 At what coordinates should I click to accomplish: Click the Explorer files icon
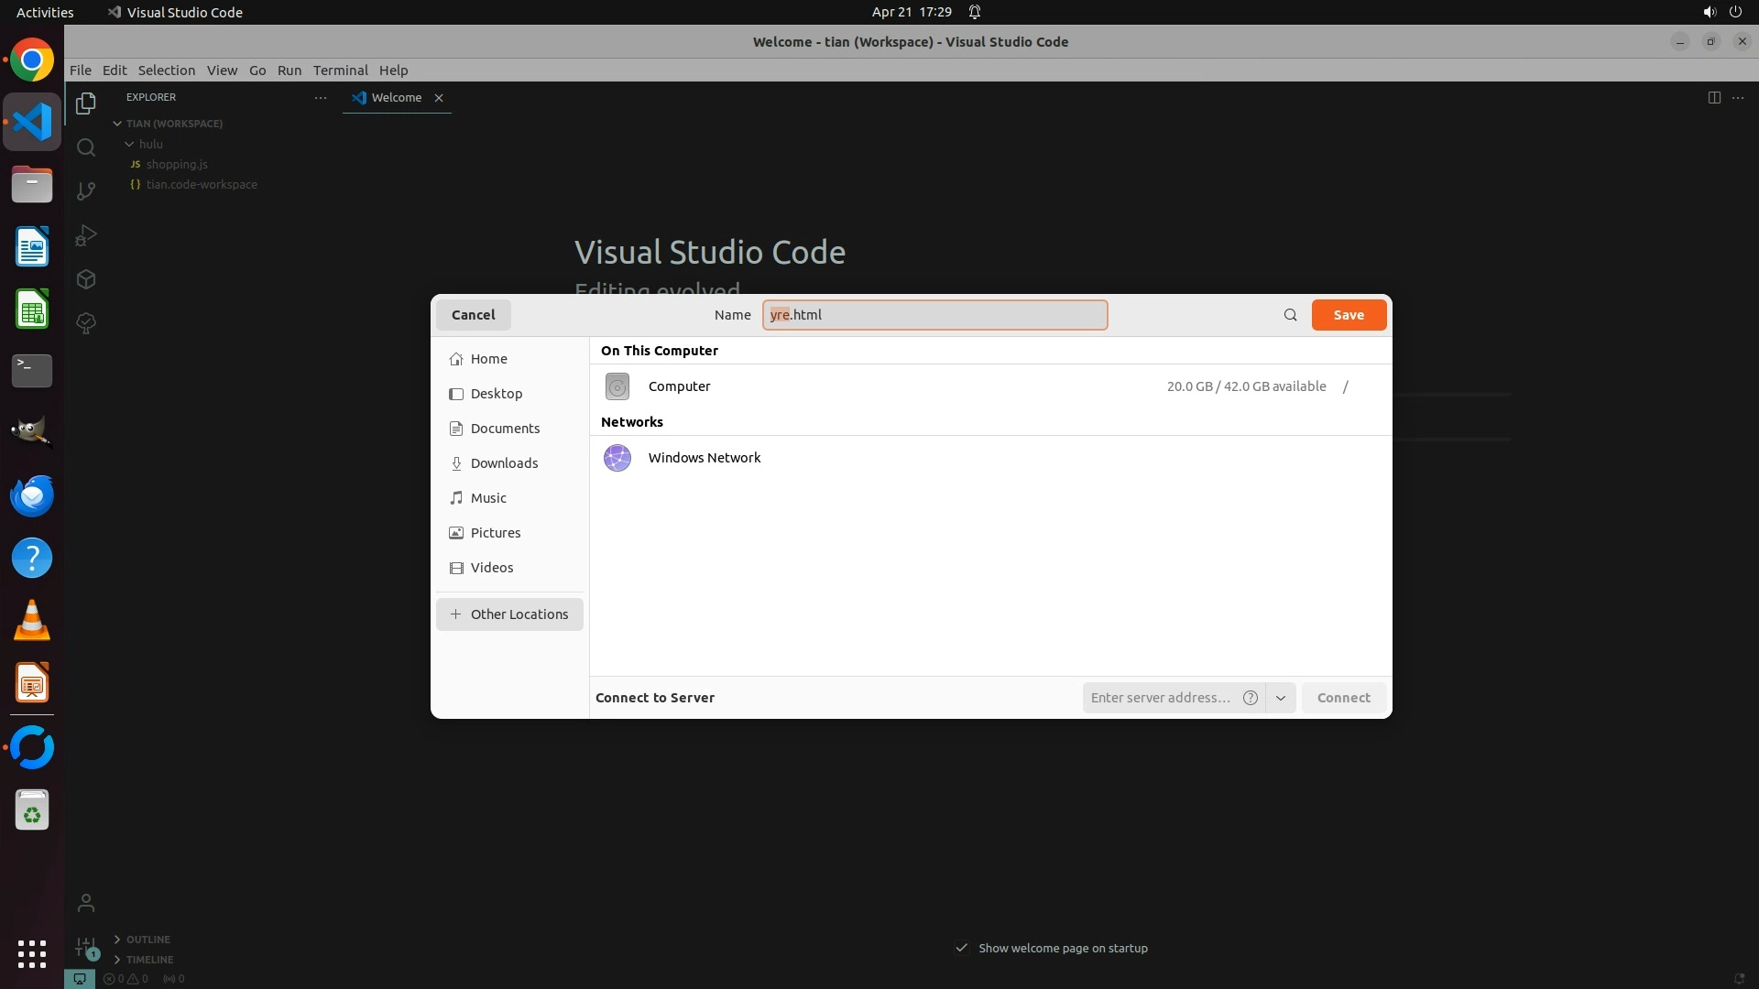[86, 103]
